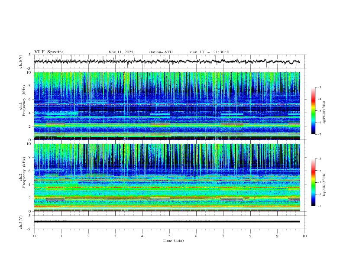Click the "5" tick on ch.1(V) axis
Image resolution: width=343 pixels, height=265 pixels.
point(30,55)
